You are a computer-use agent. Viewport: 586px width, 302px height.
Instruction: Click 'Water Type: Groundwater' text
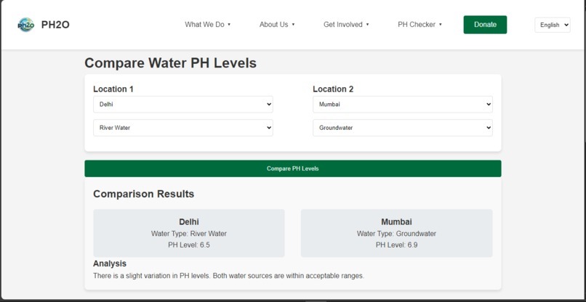click(396, 234)
